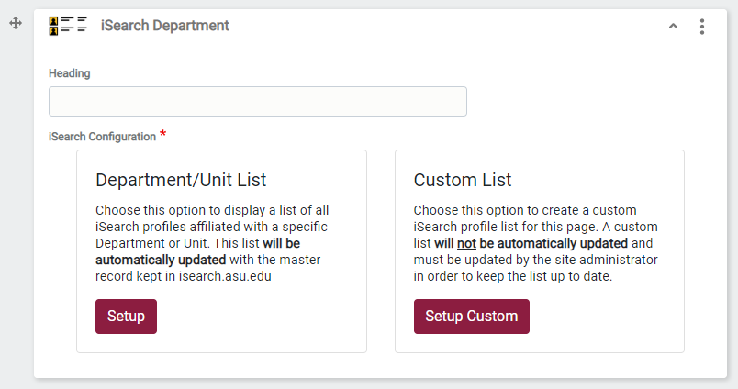Click the Setup button
Image resolution: width=738 pixels, height=389 pixels.
126,317
